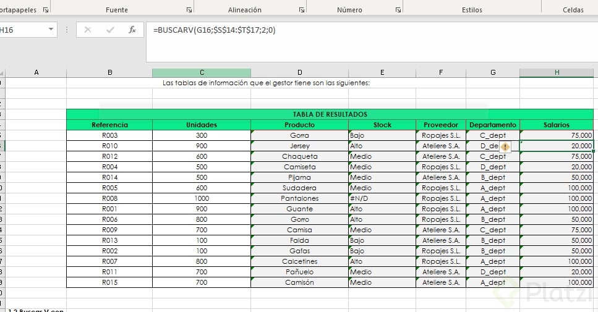Select column H header

pos(557,72)
